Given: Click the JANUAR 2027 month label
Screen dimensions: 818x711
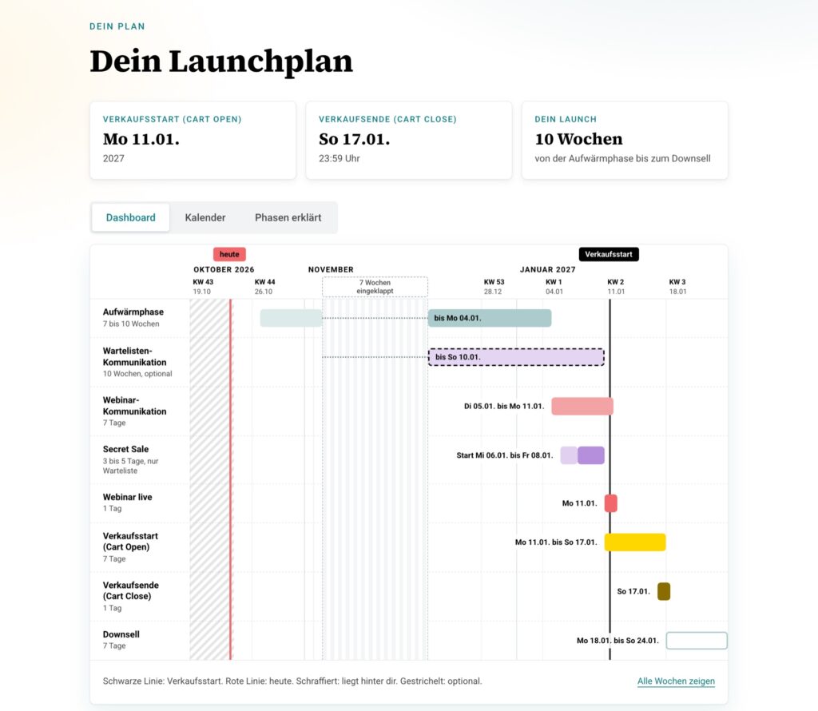Looking at the screenshot, I should click(x=548, y=270).
